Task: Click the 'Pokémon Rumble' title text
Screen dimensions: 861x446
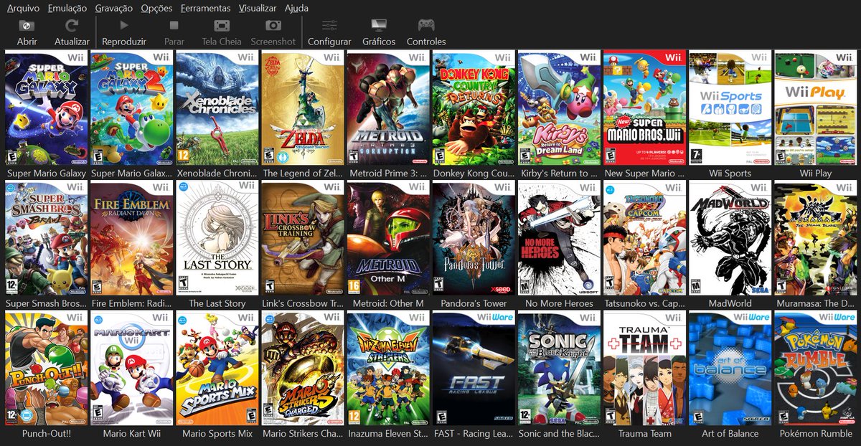Action: click(x=816, y=434)
